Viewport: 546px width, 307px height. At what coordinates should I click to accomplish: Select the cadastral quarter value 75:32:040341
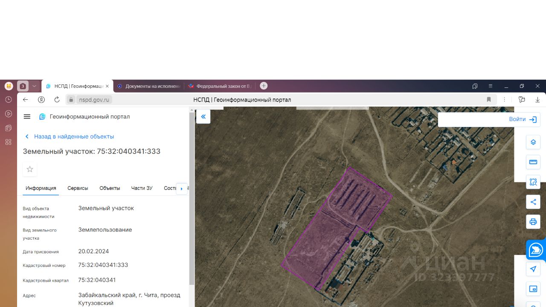(x=97, y=280)
